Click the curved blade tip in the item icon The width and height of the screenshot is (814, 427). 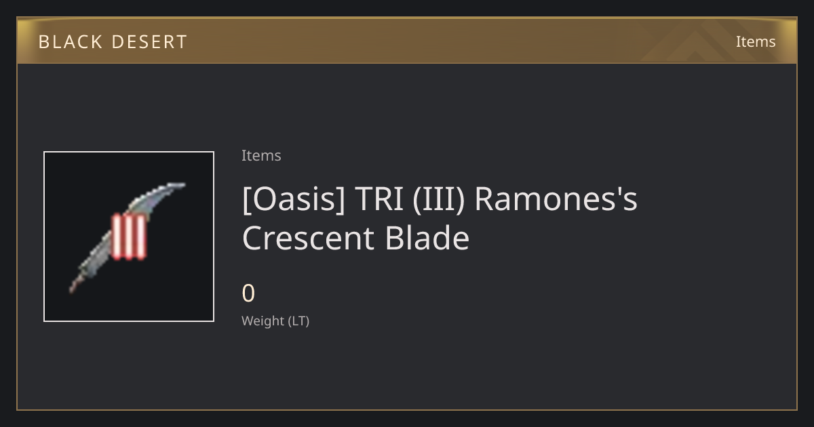[x=170, y=188]
